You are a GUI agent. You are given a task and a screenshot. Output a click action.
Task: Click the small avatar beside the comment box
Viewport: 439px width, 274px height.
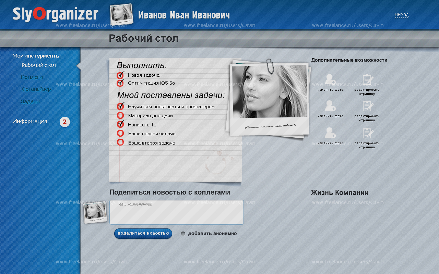(x=95, y=212)
